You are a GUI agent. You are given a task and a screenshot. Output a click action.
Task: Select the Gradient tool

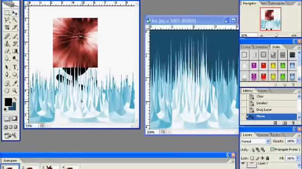tap(15, 51)
